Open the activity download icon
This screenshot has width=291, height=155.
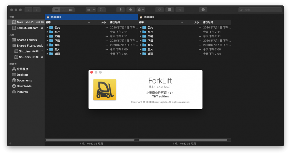pyautogui.click(x=203, y=10)
